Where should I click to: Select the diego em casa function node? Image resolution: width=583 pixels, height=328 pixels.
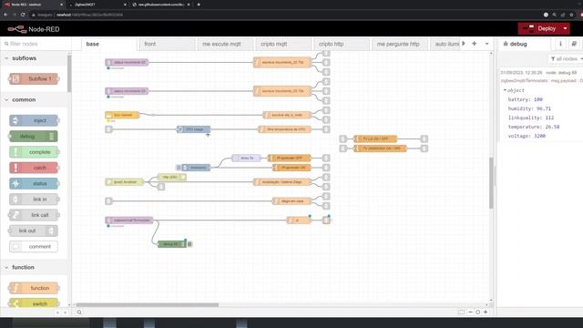click(x=291, y=201)
